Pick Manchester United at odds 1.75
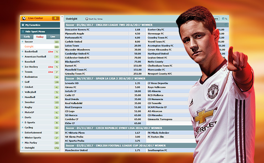Viewport: 264px width, 163px height. (x=137, y=150)
